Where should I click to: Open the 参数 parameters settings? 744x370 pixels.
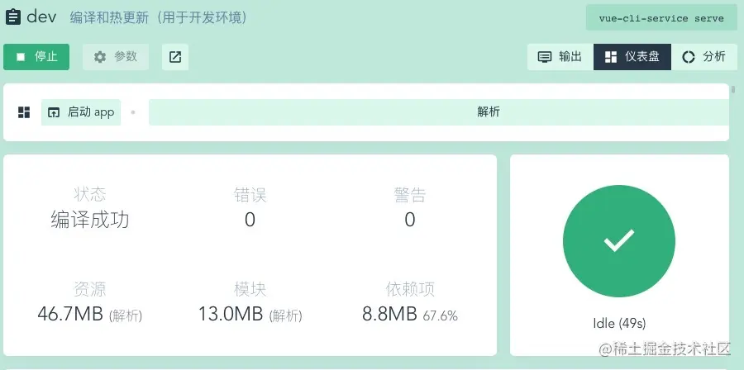point(115,57)
